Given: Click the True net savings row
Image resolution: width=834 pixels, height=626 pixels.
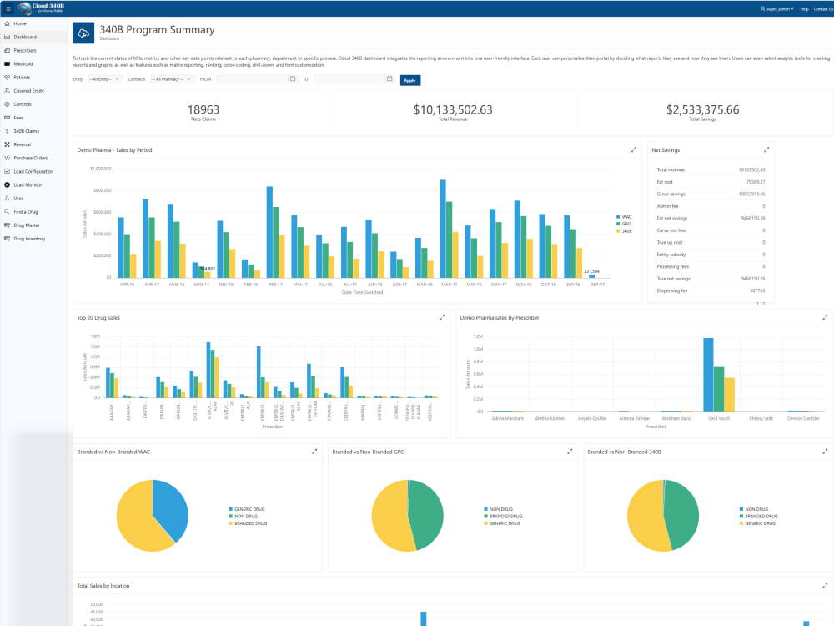Looking at the screenshot, I should click(711, 279).
